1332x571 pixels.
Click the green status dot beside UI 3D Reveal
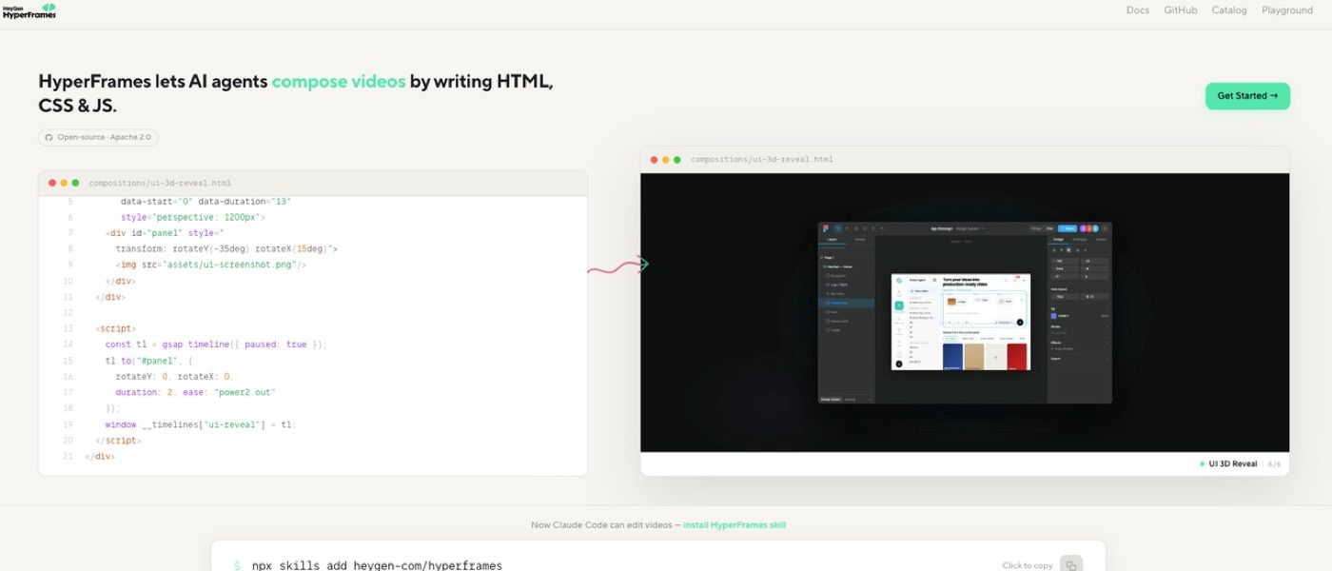pyautogui.click(x=1203, y=464)
